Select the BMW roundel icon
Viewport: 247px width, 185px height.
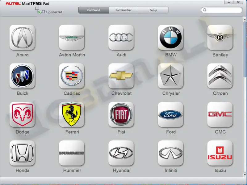(170, 37)
